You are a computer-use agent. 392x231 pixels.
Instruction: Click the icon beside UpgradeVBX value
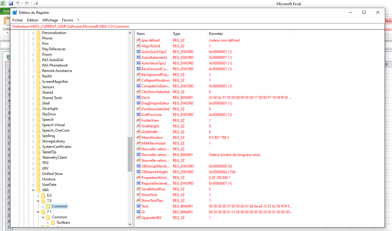pos(138,218)
